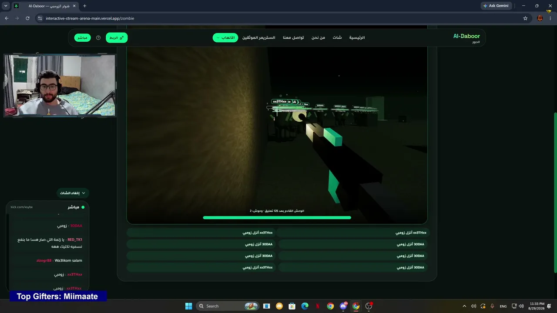Image resolution: width=557 pixels, height=313 pixels.
Task: Reload the current page
Action: click(x=27, y=18)
